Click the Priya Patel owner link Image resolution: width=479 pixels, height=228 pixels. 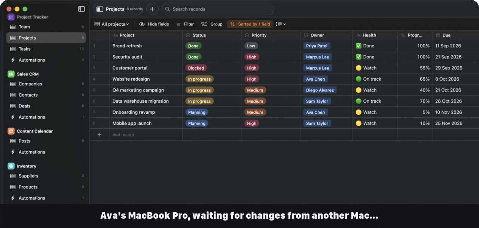point(317,46)
